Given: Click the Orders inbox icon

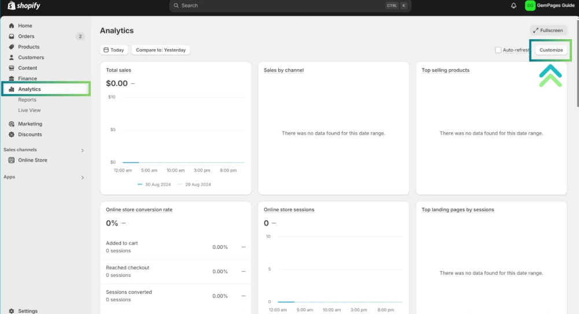Looking at the screenshot, I should click(12, 36).
